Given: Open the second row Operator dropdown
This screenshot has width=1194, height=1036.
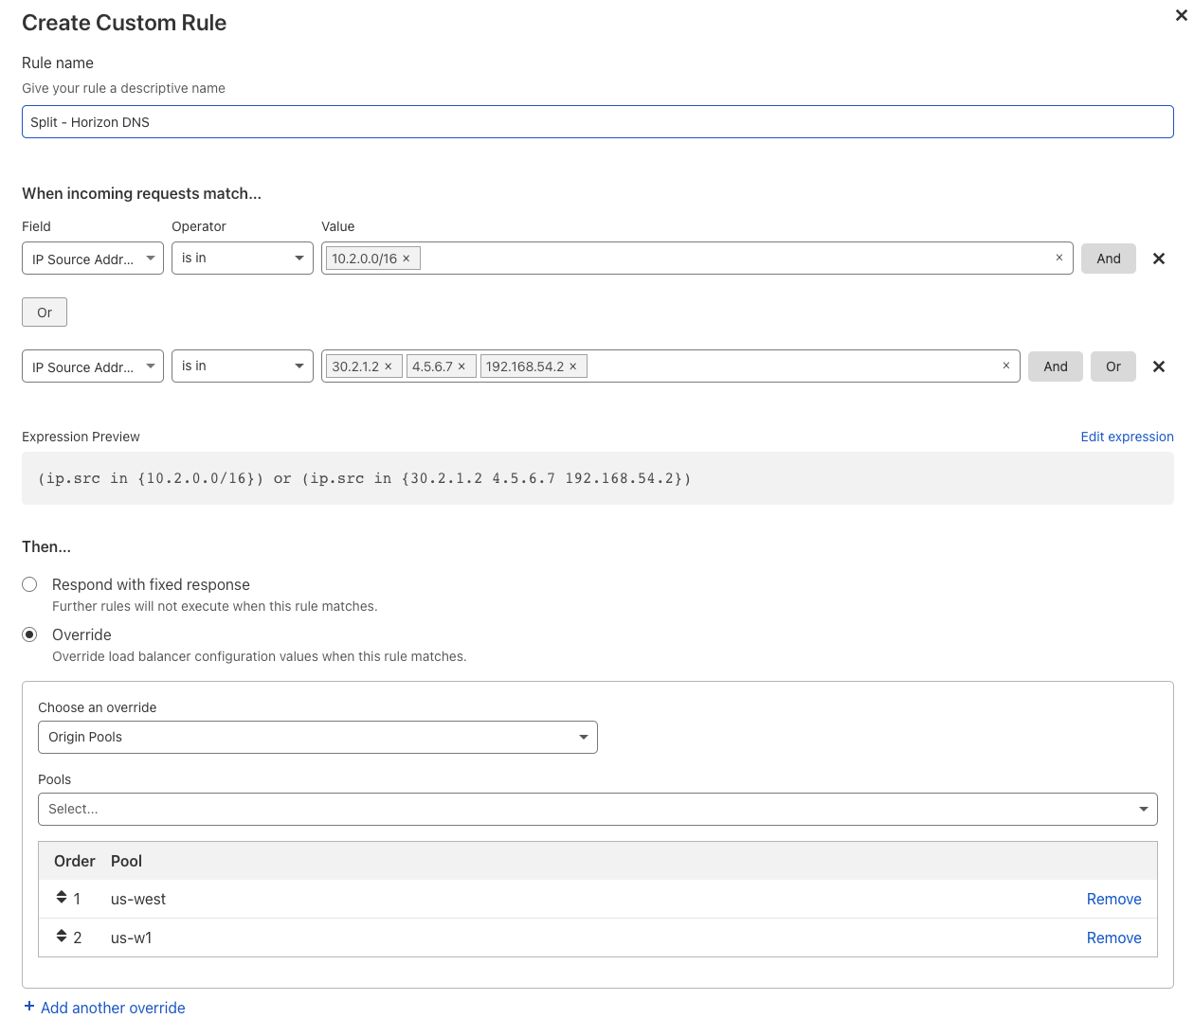Looking at the screenshot, I should pyautogui.click(x=242, y=366).
